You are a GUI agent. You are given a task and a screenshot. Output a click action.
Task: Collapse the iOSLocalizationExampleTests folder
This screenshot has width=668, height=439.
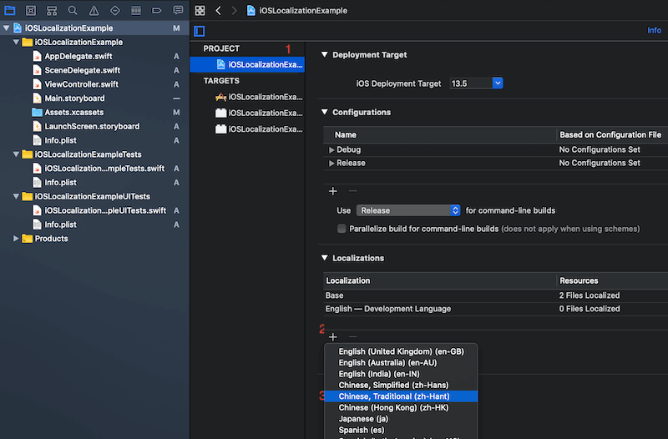[x=16, y=154]
